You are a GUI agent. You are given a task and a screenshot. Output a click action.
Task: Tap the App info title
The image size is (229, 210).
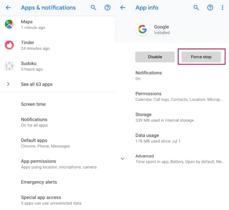pyautogui.click(x=147, y=8)
